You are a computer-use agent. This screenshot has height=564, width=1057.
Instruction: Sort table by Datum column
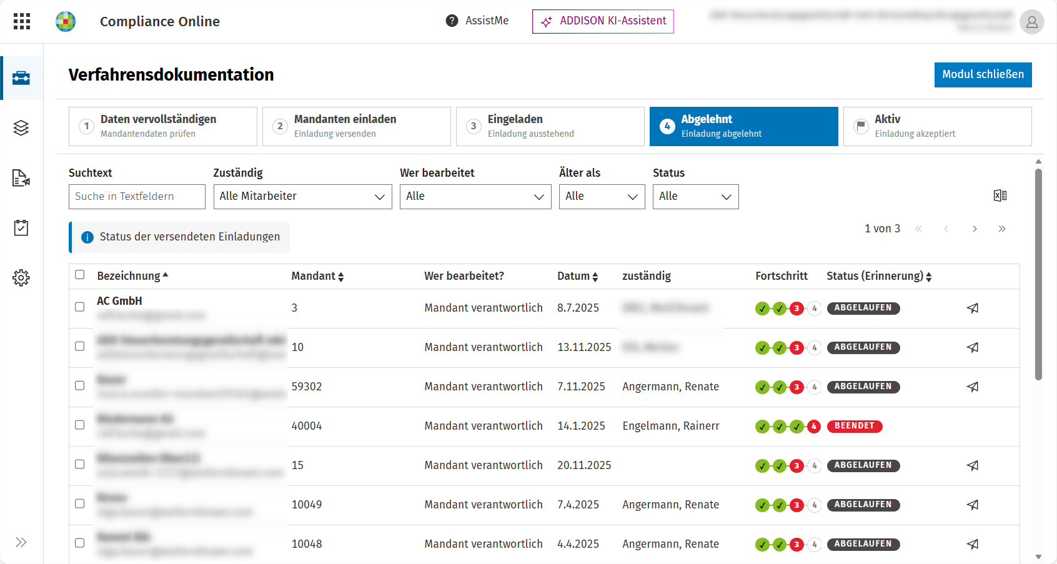tap(577, 276)
